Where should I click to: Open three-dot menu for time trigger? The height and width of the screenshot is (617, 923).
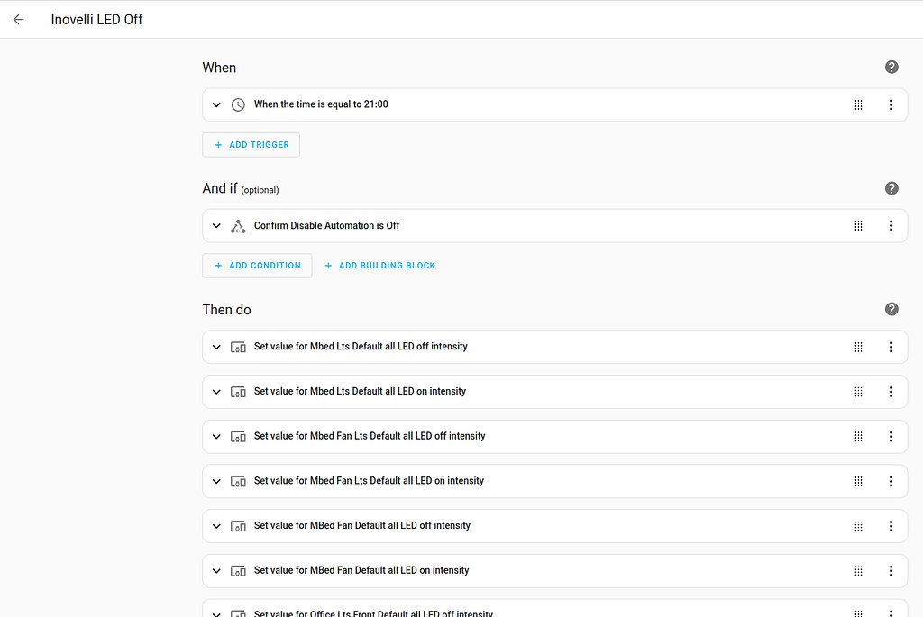891,104
